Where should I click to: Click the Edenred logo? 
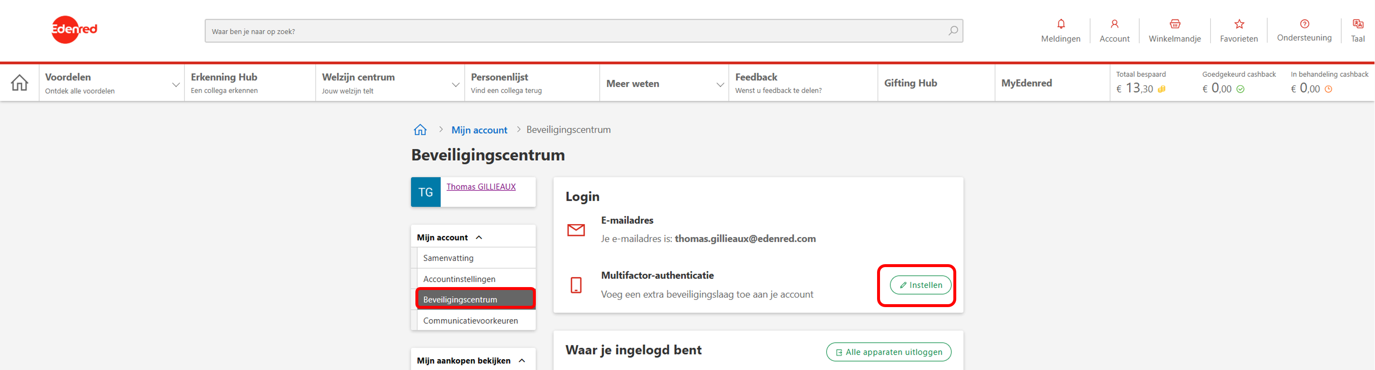(x=74, y=29)
